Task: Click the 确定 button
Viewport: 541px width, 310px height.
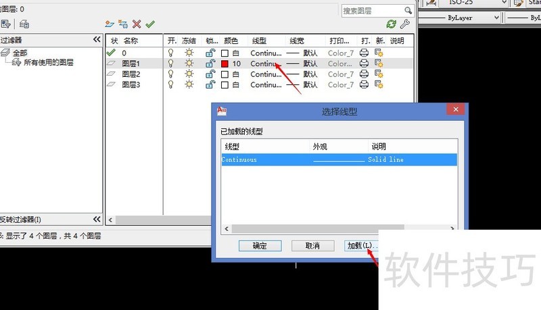Action: click(x=260, y=246)
